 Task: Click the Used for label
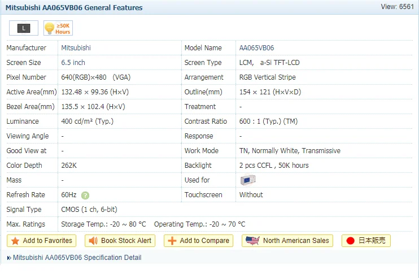(197, 180)
